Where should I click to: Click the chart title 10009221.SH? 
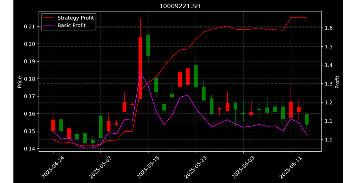click(x=180, y=6)
